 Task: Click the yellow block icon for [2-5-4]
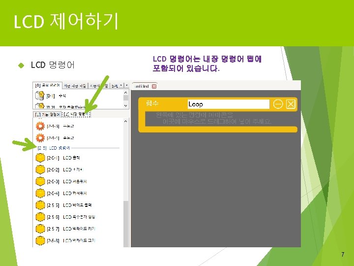click(40, 193)
